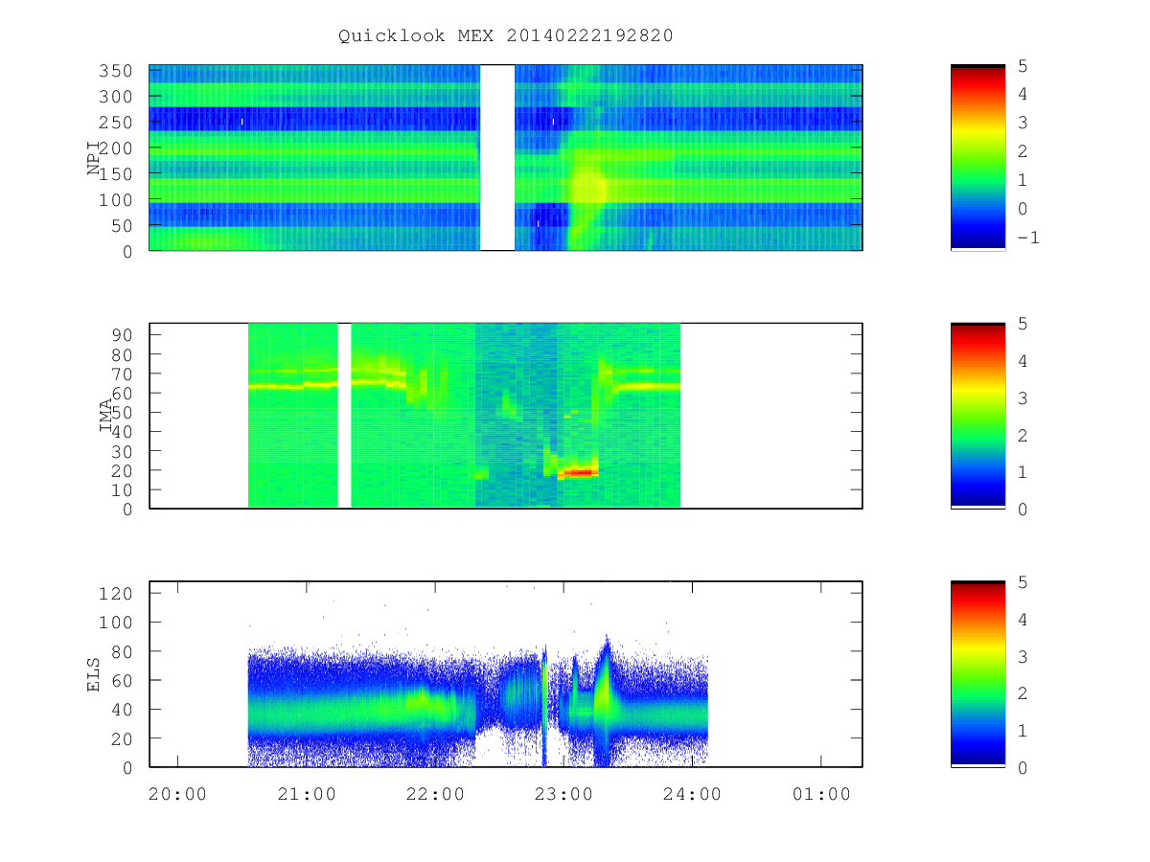This screenshot has width=1150, height=862.
Task: Click the IMA color scale bar
Action: [977, 416]
